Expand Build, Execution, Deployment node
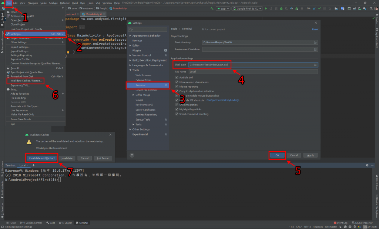 (x=130, y=60)
